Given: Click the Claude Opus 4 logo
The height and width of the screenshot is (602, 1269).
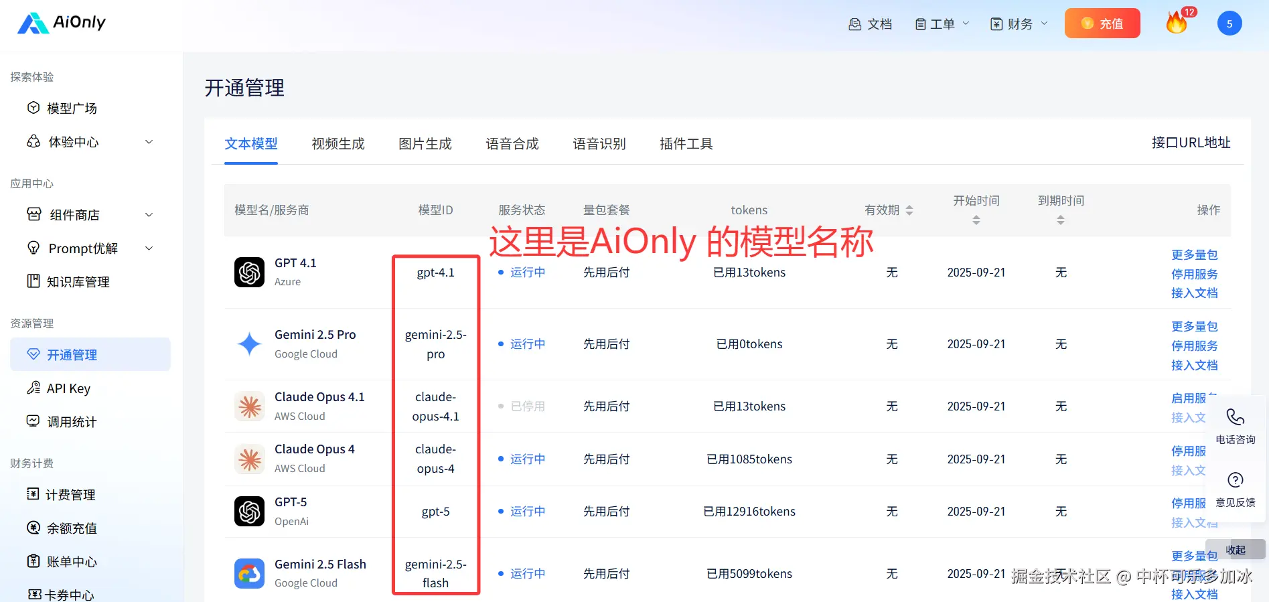Looking at the screenshot, I should pos(250,459).
